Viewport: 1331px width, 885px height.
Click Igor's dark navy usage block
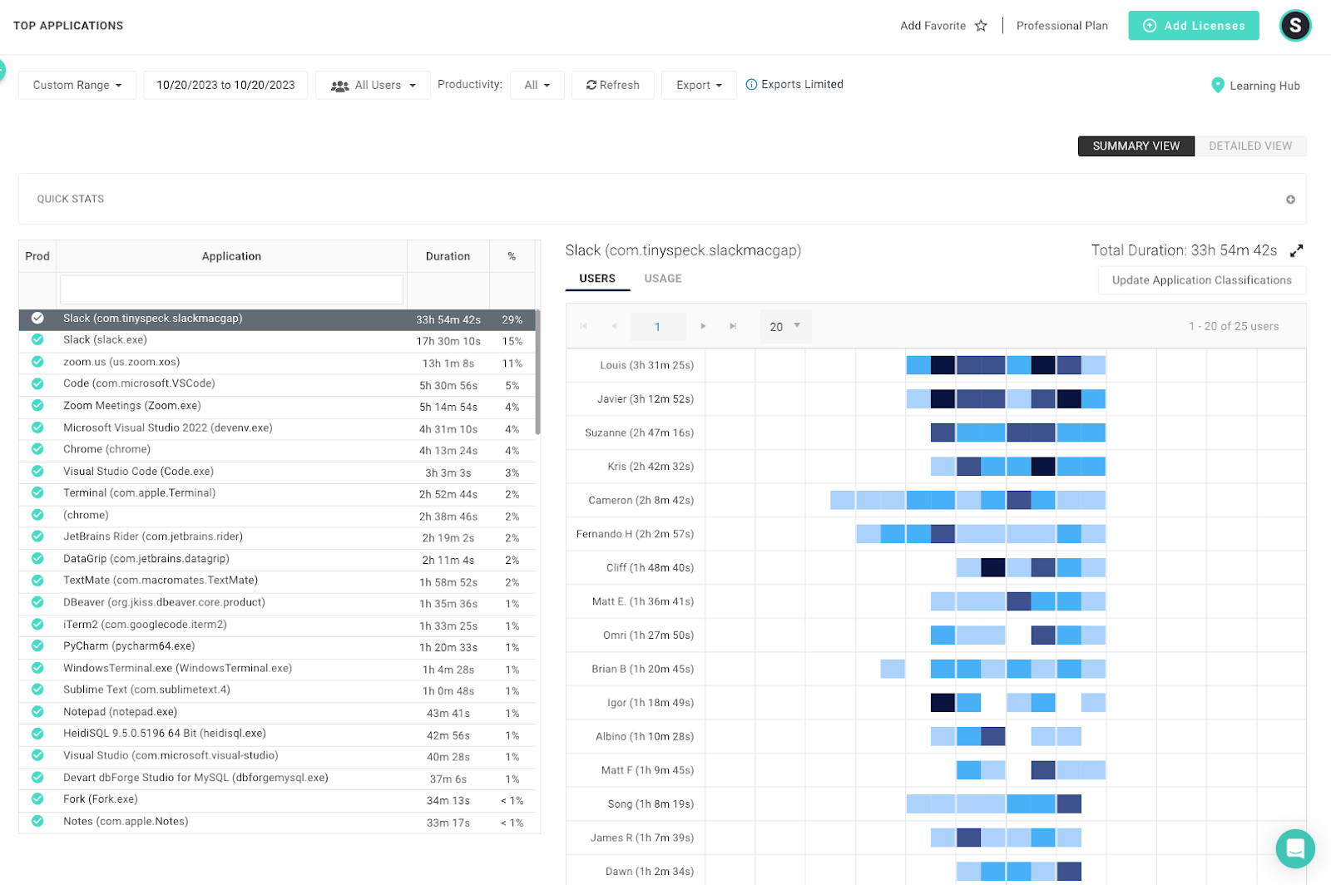943,703
